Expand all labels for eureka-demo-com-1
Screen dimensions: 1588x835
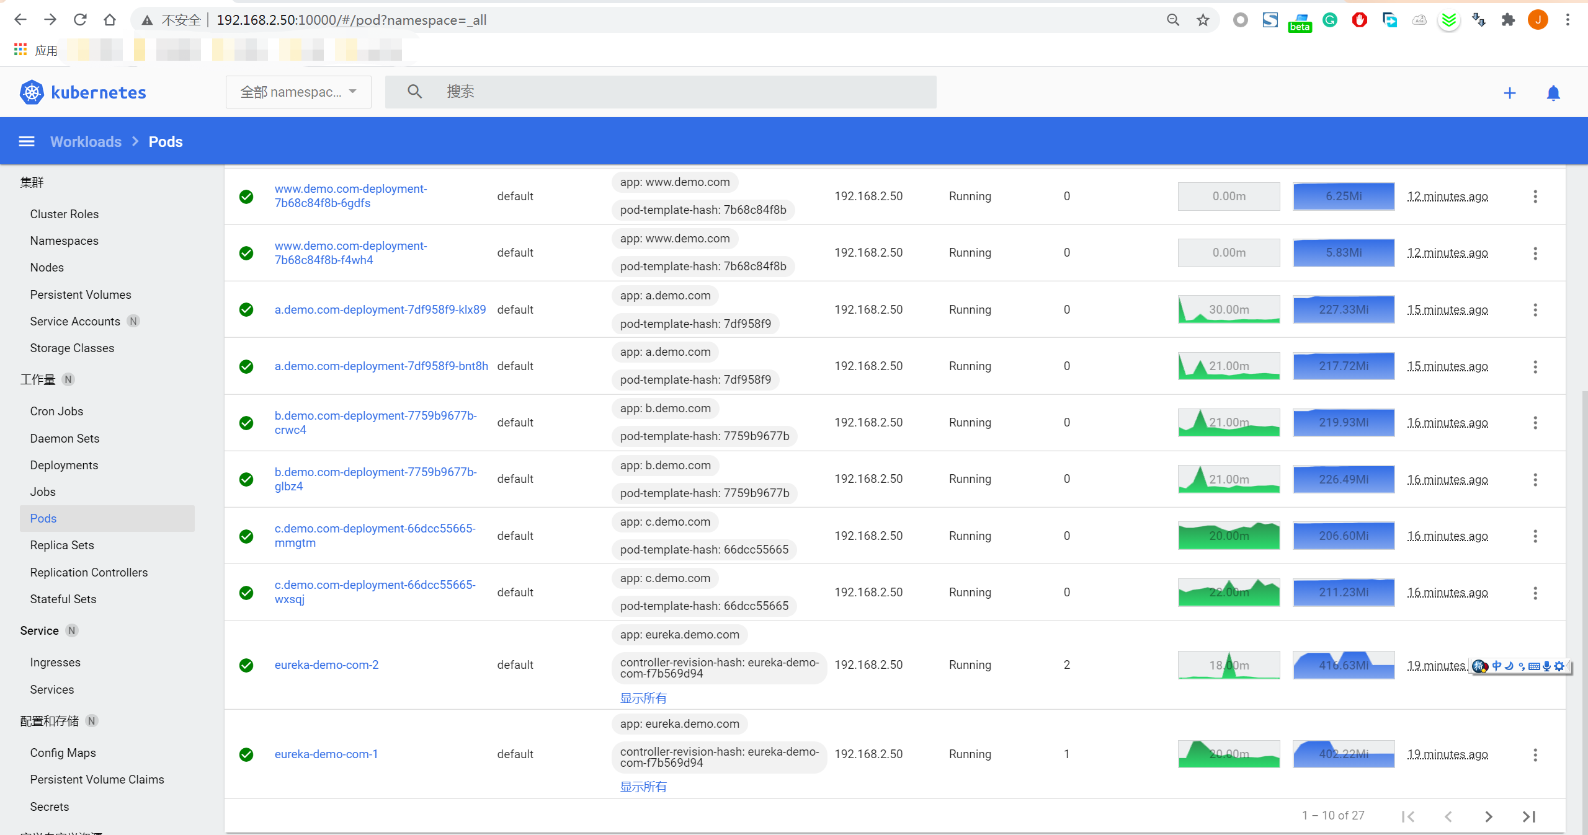pyautogui.click(x=643, y=787)
